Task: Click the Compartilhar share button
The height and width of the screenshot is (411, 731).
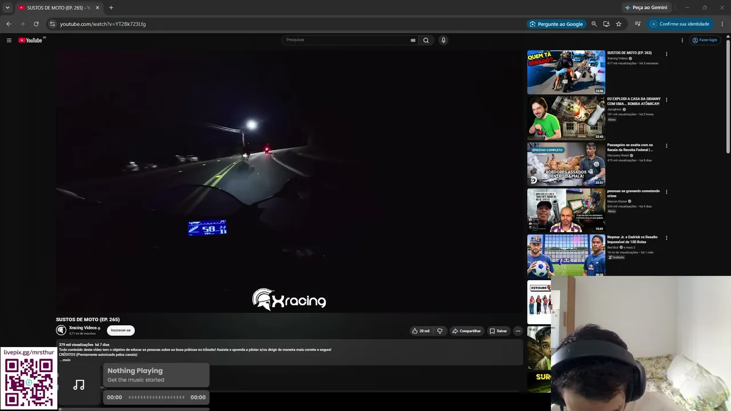Action: pyautogui.click(x=467, y=331)
